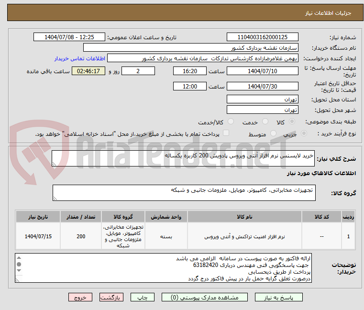Click the quantity cell 200
Screen dimensions: 364x310
click(x=81, y=236)
